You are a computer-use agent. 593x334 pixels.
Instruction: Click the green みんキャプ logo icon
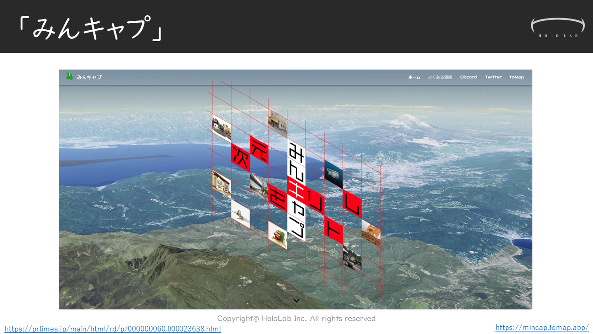click(70, 76)
